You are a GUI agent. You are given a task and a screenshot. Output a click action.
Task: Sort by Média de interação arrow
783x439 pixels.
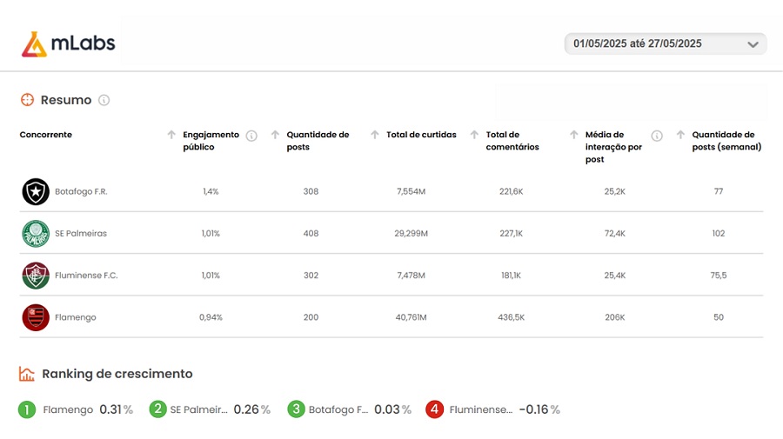574,135
